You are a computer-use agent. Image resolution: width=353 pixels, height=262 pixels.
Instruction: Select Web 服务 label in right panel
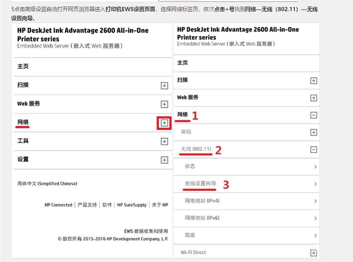[x=188, y=97]
